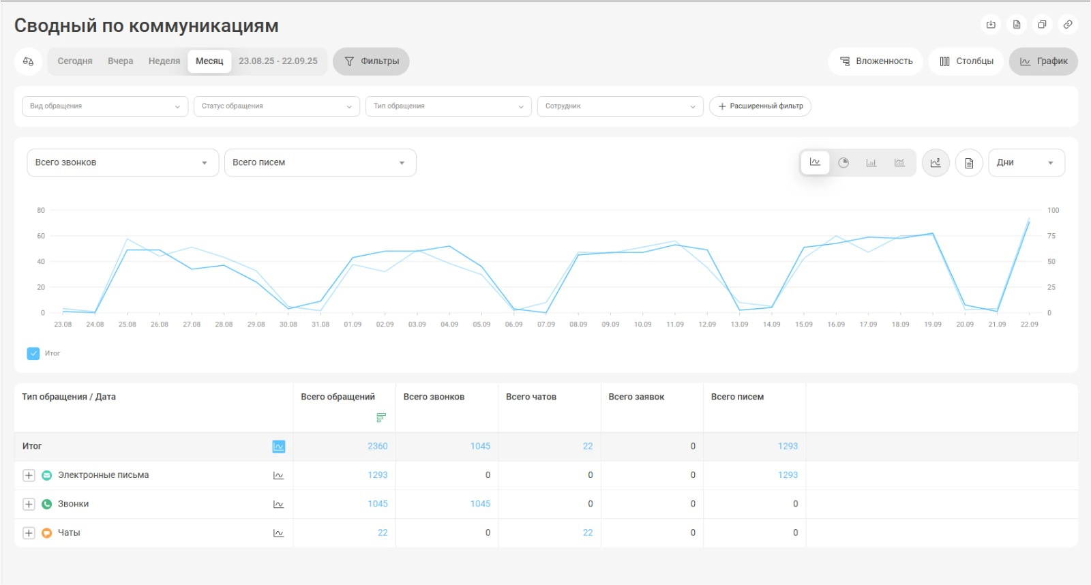Click the Тип обращения / Дата column header
The width and height of the screenshot is (1091, 585).
pos(69,397)
